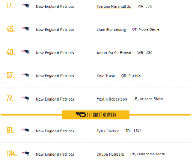The image size is (193, 161).
Task: Click the QB, Florida position label
Action: (131, 76)
